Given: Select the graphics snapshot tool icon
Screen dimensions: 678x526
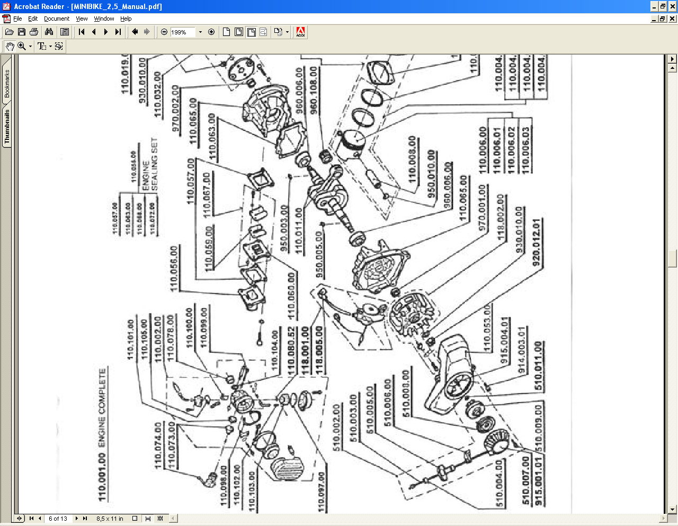Looking at the screenshot, I should (x=59, y=46).
